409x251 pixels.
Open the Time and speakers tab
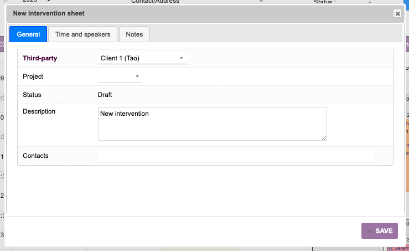pos(83,34)
